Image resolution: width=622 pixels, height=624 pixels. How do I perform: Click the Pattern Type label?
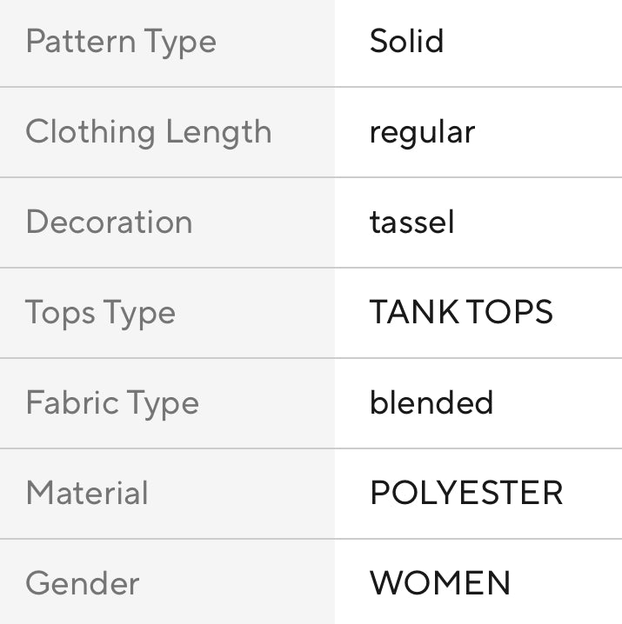(x=121, y=42)
